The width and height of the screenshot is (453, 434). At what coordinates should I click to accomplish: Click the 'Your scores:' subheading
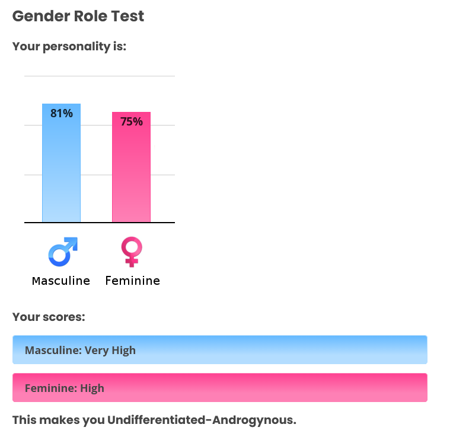coord(49,317)
